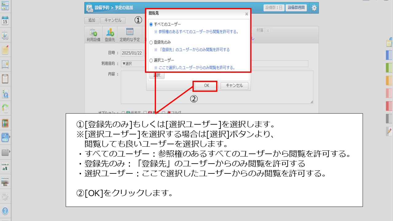Click the キャンセル button beside 追加

(113, 20)
